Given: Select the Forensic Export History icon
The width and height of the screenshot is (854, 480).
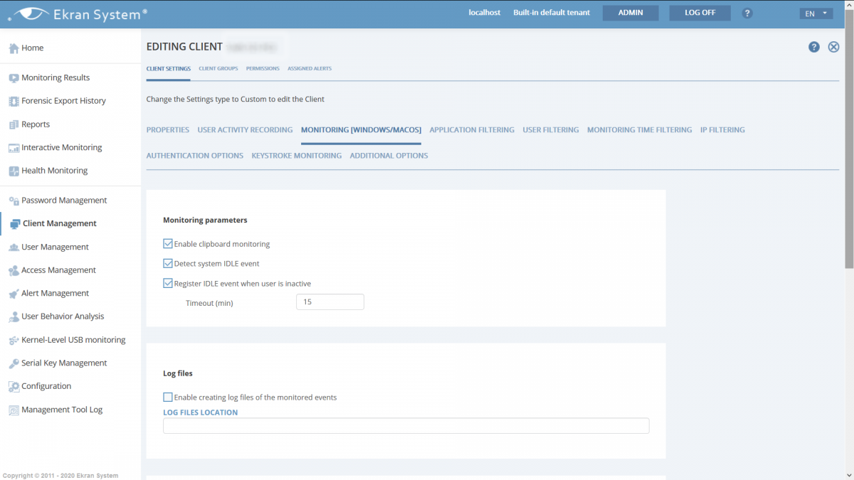Looking at the screenshot, I should tap(14, 101).
